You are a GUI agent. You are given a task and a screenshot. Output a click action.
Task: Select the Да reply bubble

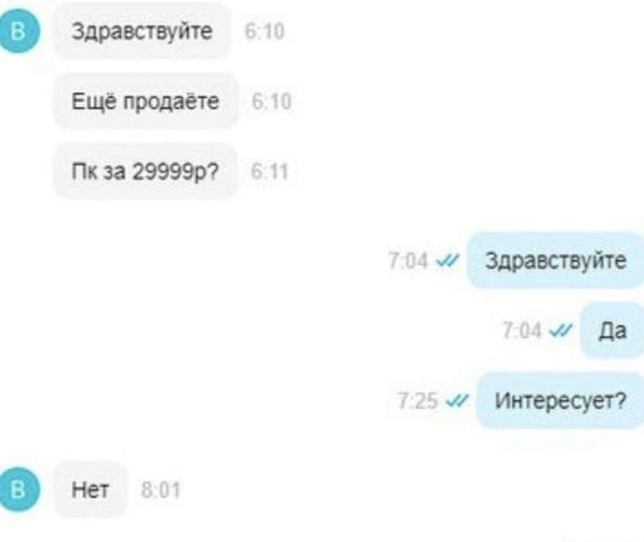click(612, 330)
